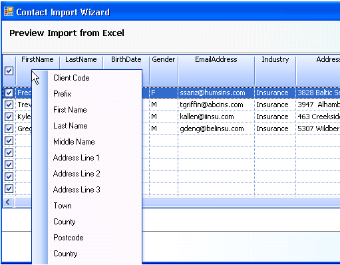Select the kallen@iinsu.com email cell
The height and width of the screenshot is (265, 340).
point(216,117)
